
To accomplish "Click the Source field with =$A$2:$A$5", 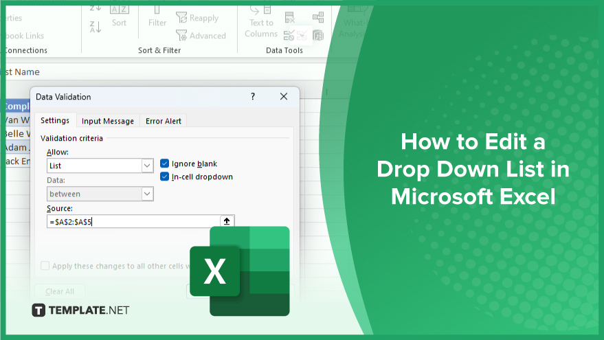I will pyautogui.click(x=133, y=221).
